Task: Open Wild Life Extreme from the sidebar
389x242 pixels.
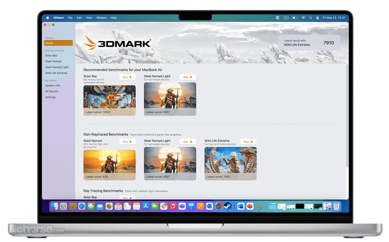Action: tap(56, 73)
